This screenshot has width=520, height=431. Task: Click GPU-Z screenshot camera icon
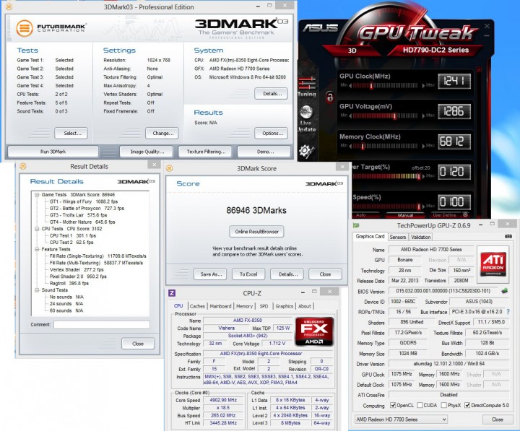(x=508, y=236)
